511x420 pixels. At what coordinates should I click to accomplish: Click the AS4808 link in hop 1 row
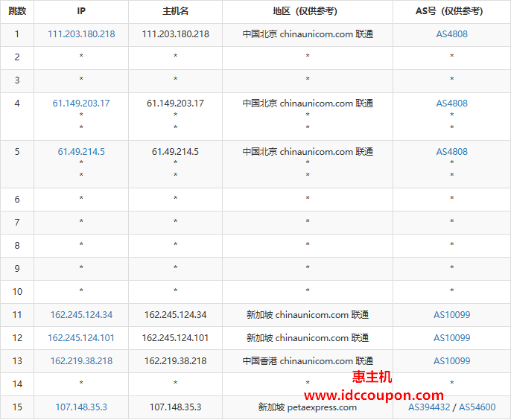click(451, 34)
